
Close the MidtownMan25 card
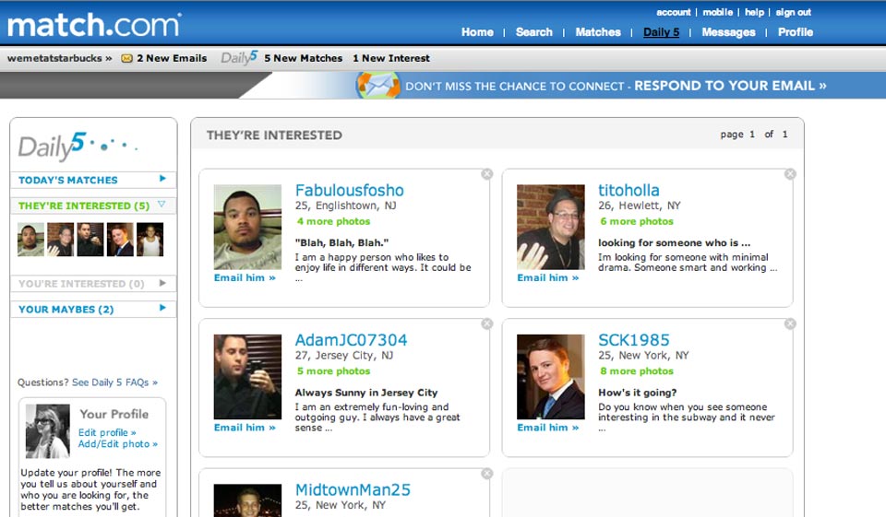tap(487, 474)
